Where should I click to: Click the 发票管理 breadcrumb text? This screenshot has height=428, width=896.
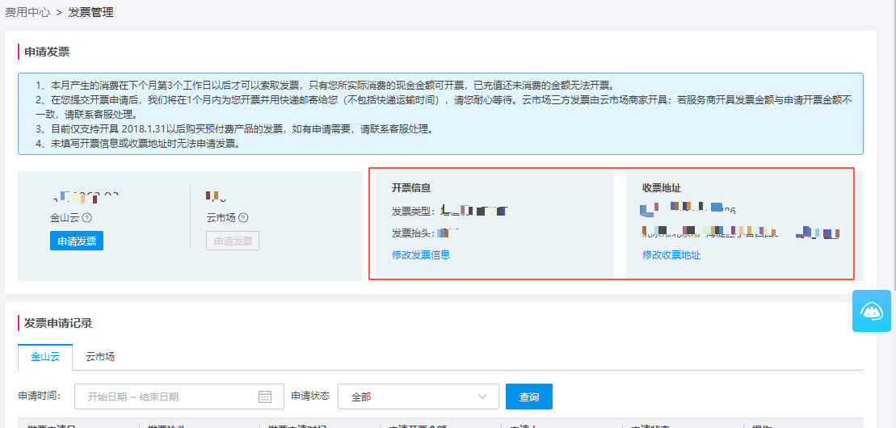coord(90,13)
